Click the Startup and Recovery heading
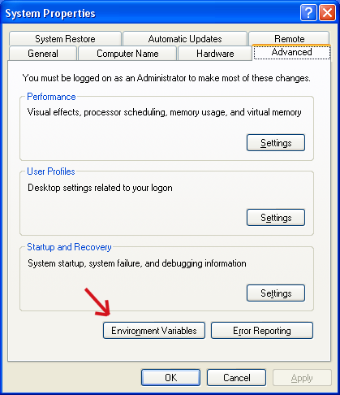The width and height of the screenshot is (340, 395). [69, 247]
